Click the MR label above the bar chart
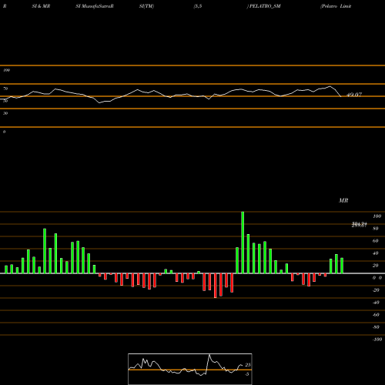The height and width of the screenshot is (385, 385). tap(343, 200)
